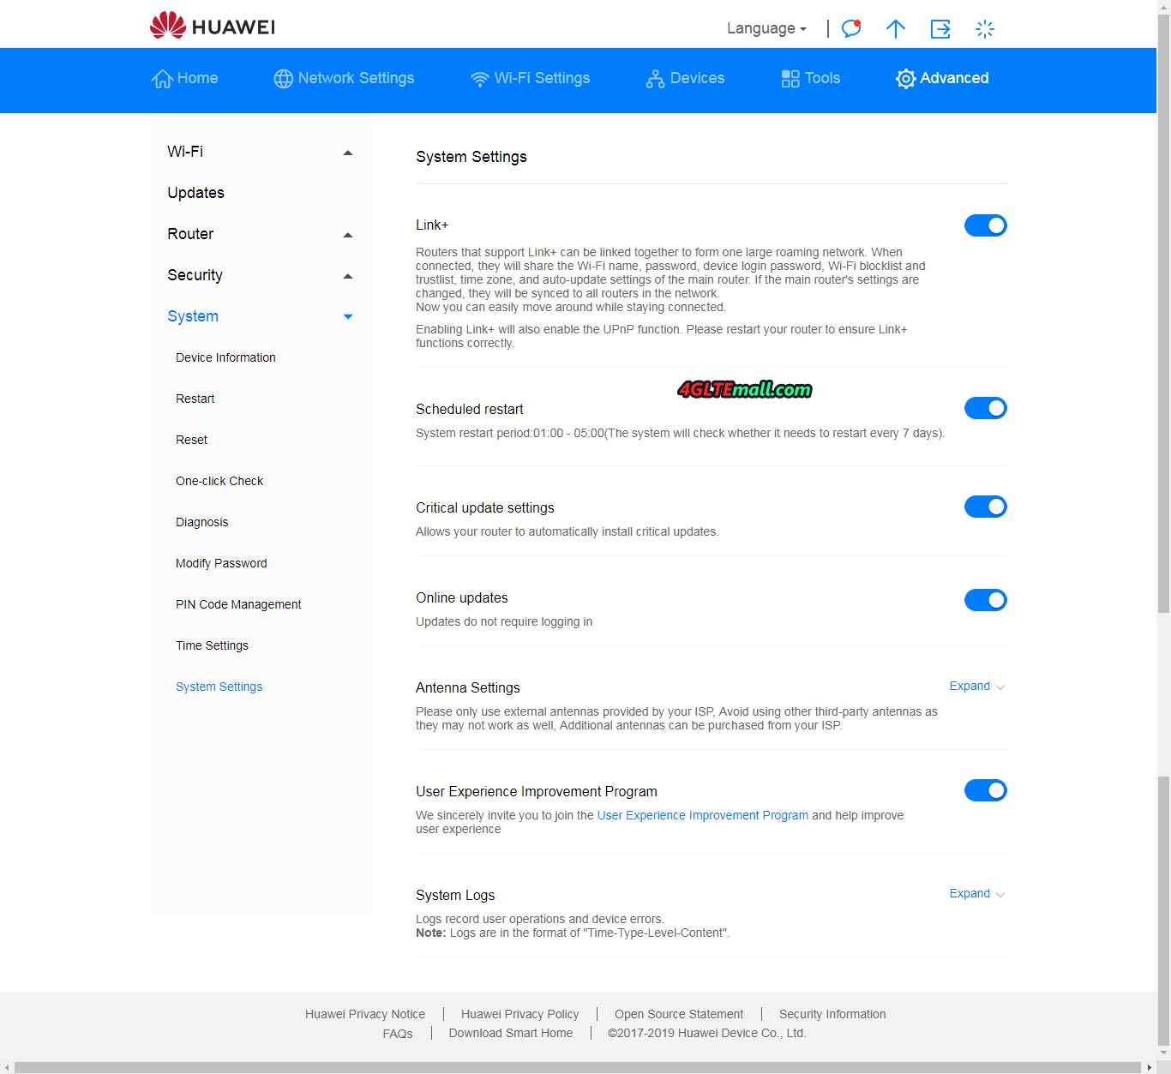This screenshot has width=1171, height=1074.
Task: Open Devices page icon
Action: (x=655, y=79)
